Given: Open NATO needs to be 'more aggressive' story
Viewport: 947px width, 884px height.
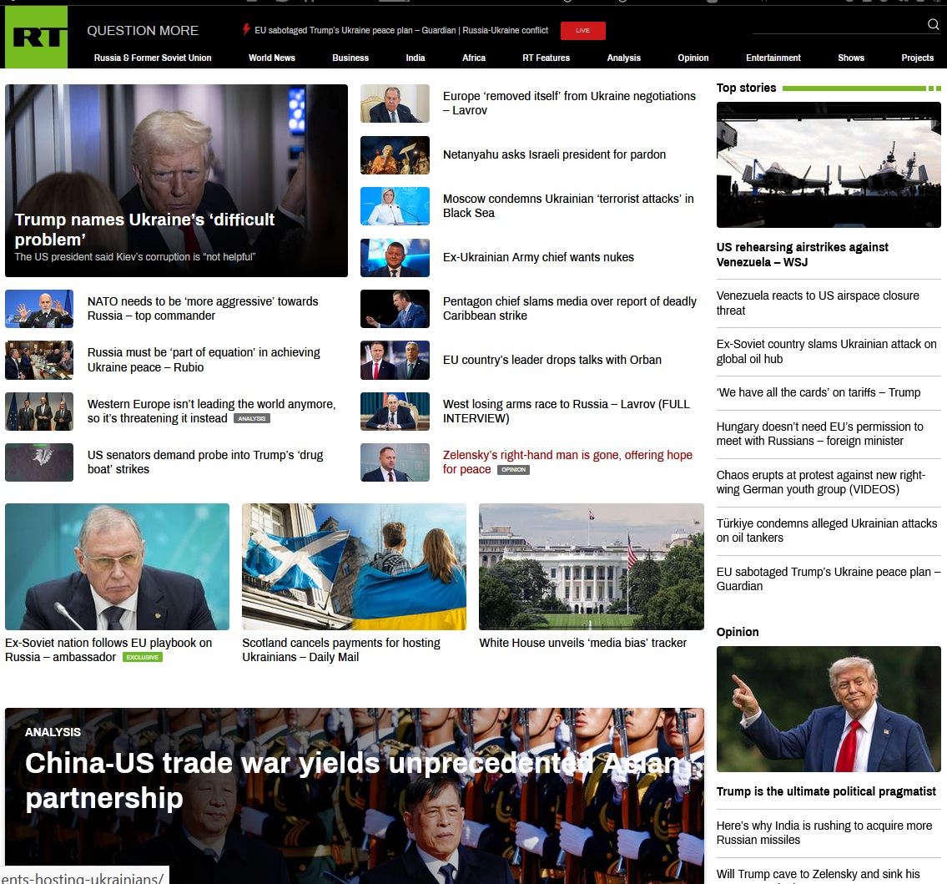Looking at the screenshot, I should click(202, 308).
